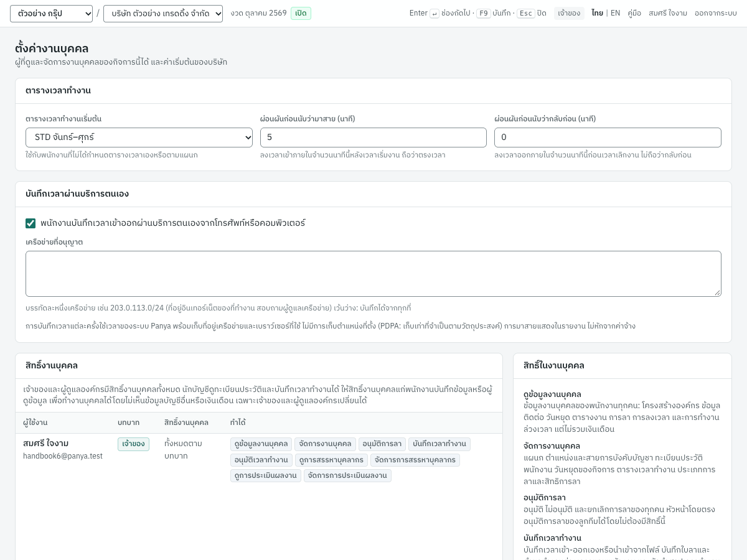Click the บันทึกเวลาผ่านบริการตนเอง section heading

pos(77,194)
